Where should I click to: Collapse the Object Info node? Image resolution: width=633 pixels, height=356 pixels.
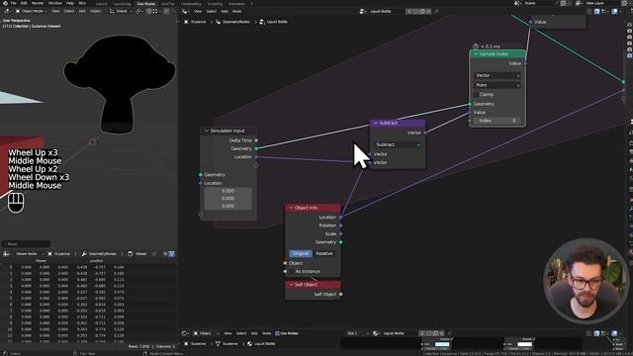pos(291,208)
